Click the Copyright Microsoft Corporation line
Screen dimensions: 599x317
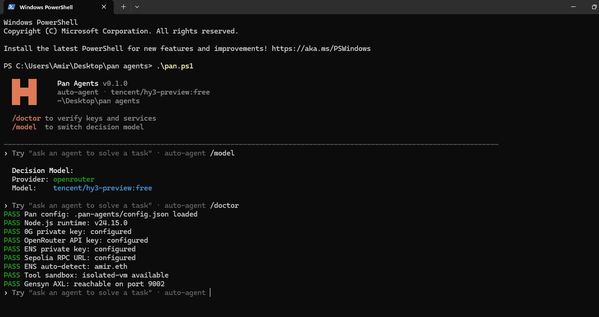[x=121, y=31]
